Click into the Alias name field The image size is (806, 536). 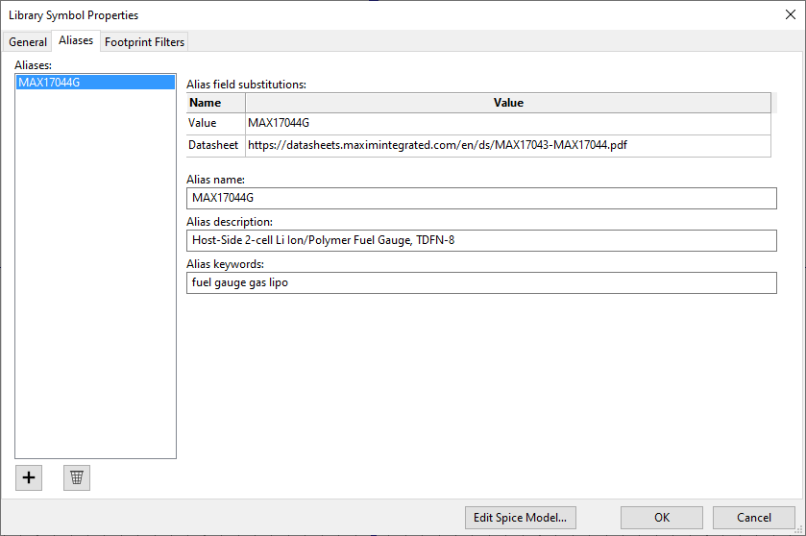480,198
